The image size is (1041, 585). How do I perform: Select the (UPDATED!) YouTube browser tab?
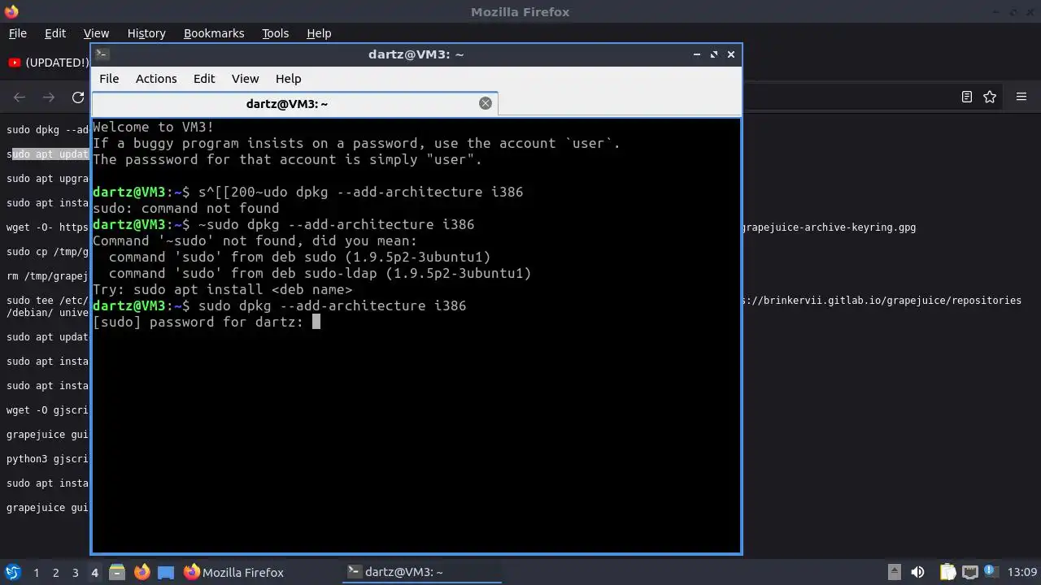(x=47, y=63)
